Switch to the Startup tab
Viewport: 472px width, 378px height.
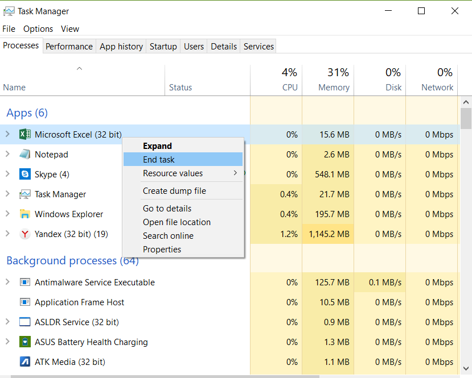click(163, 46)
